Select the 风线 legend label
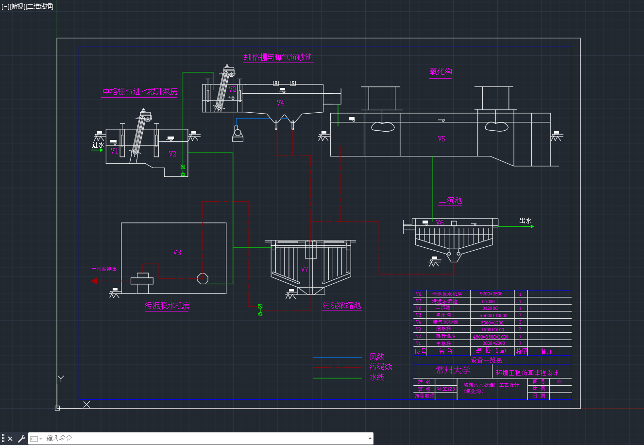The height and width of the screenshot is (445, 644). tap(377, 357)
